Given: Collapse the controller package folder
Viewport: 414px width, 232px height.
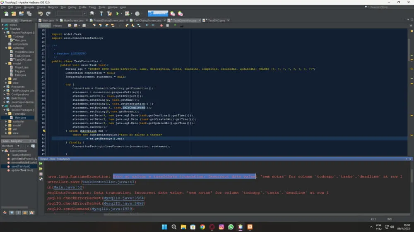Looking at the screenshot, I should coord(6,48).
